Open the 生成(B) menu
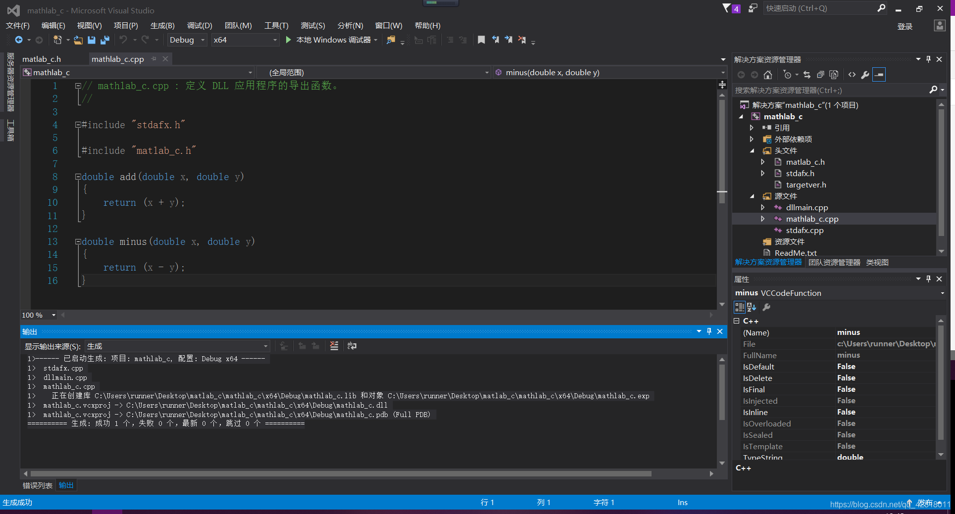The height and width of the screenshot is (514, 955). [162, 26]
